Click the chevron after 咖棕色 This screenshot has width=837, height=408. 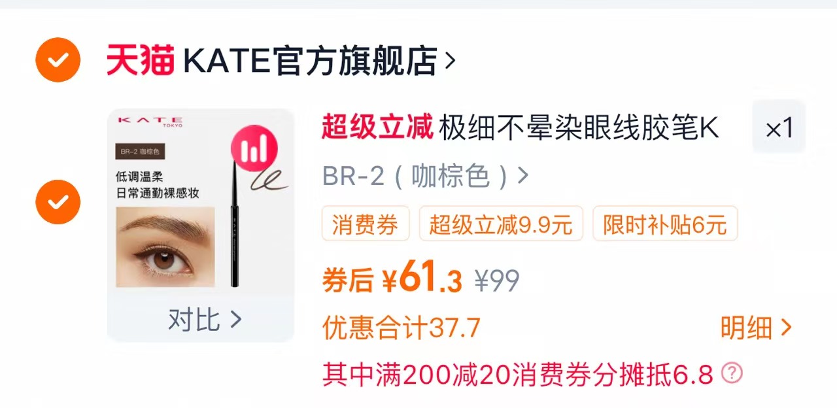pyautogui.click(x=522, y=176)
